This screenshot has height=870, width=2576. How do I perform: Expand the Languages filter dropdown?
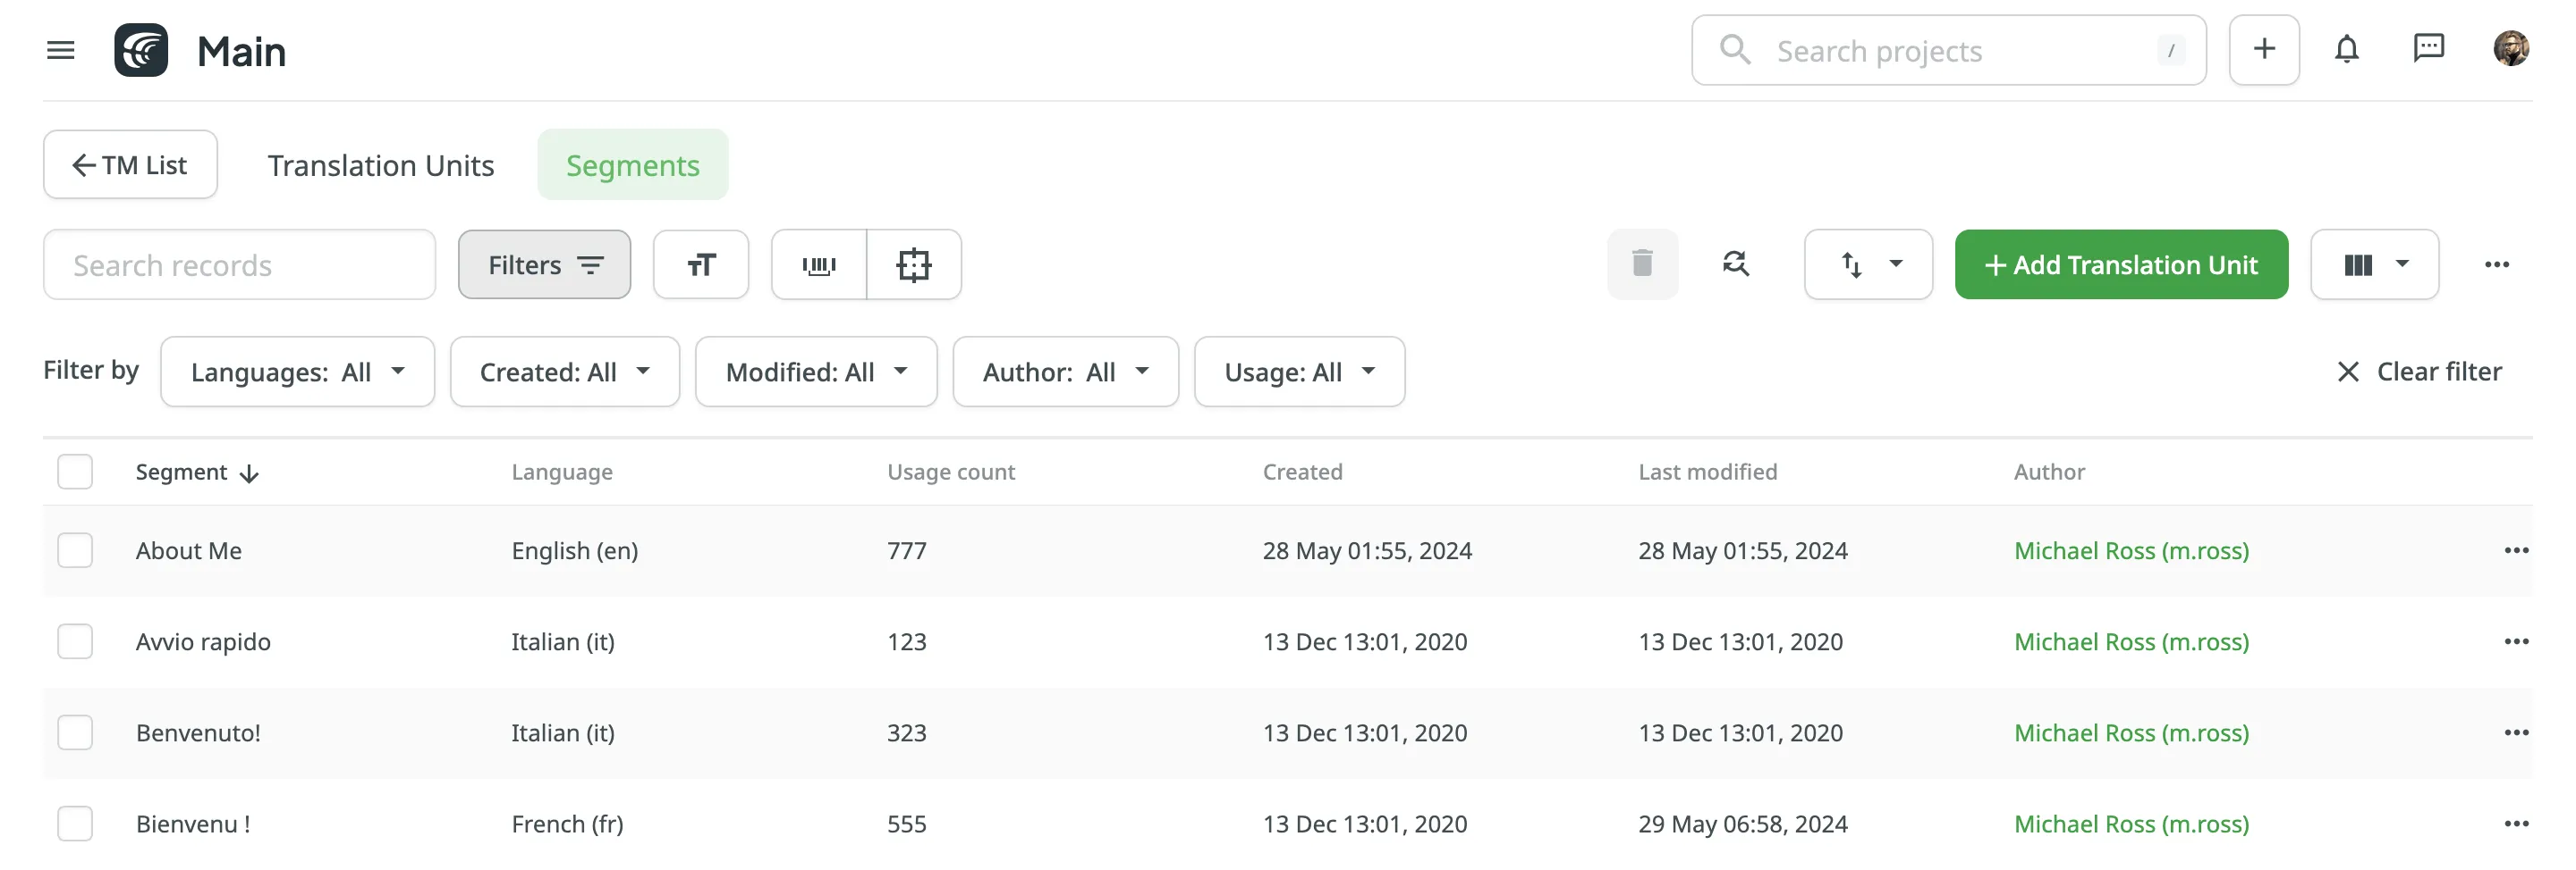coord(297,372)
